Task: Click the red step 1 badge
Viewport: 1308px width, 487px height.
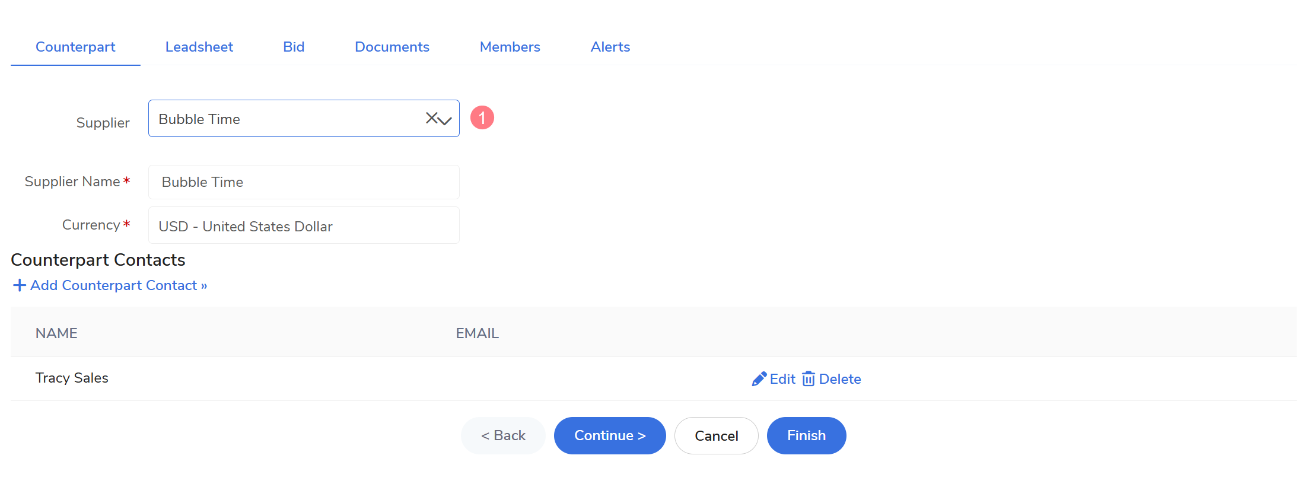Action: (x=482, y=117)
